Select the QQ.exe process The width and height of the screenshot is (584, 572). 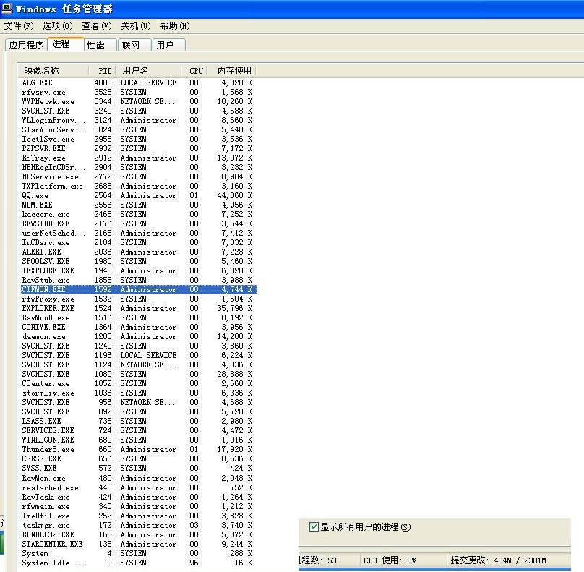[138, 195]
